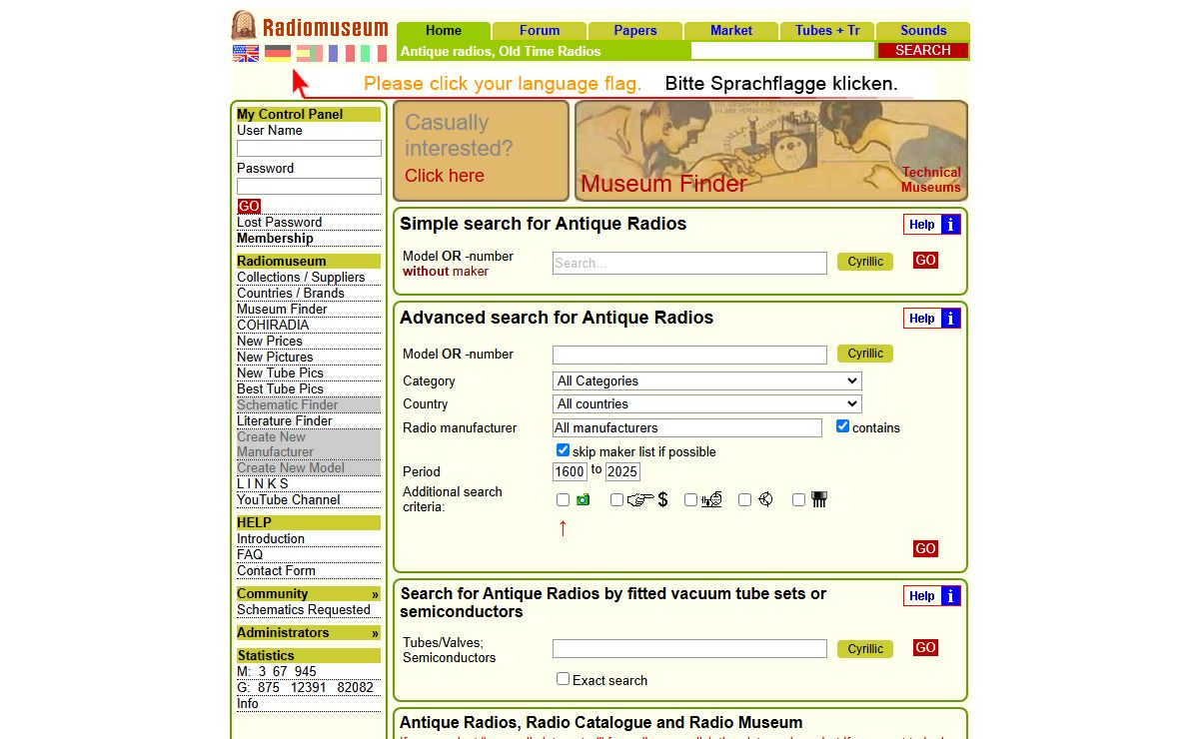Click the red SEARCH button at top

click(923, 51)
